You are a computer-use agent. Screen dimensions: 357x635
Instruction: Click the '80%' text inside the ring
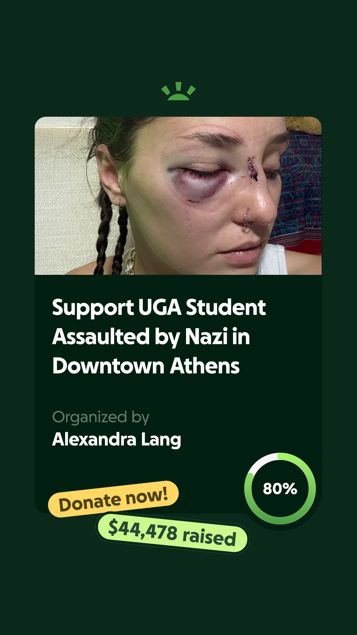(280, 488)
